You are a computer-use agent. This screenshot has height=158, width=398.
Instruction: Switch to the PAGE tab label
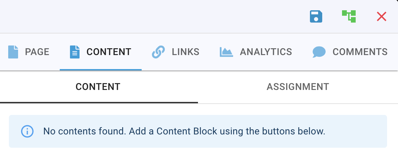pyautogui.click(x=37, y=52)
